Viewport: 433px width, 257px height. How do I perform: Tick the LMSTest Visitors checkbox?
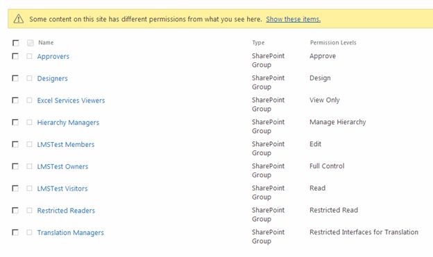(x=15, y=188)
